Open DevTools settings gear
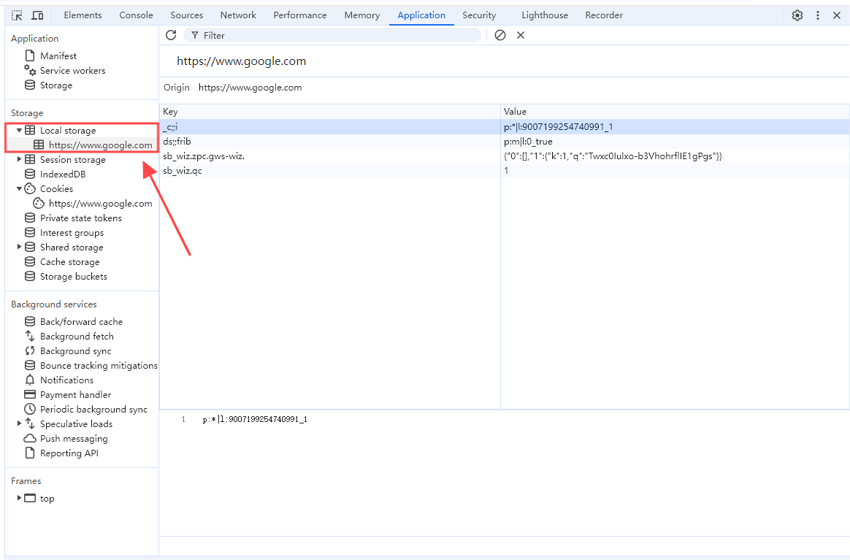Screen dimensions: 850x560 point(797,15)
